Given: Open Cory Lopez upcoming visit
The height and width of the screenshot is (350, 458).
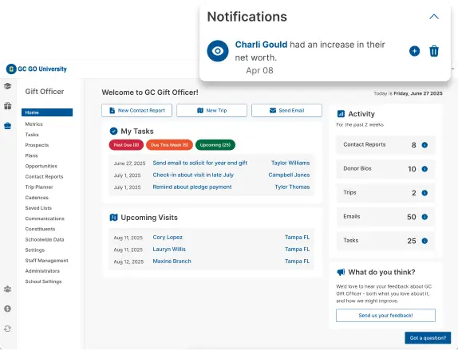Looking at the screenshot, I should (x=168, y=238).
